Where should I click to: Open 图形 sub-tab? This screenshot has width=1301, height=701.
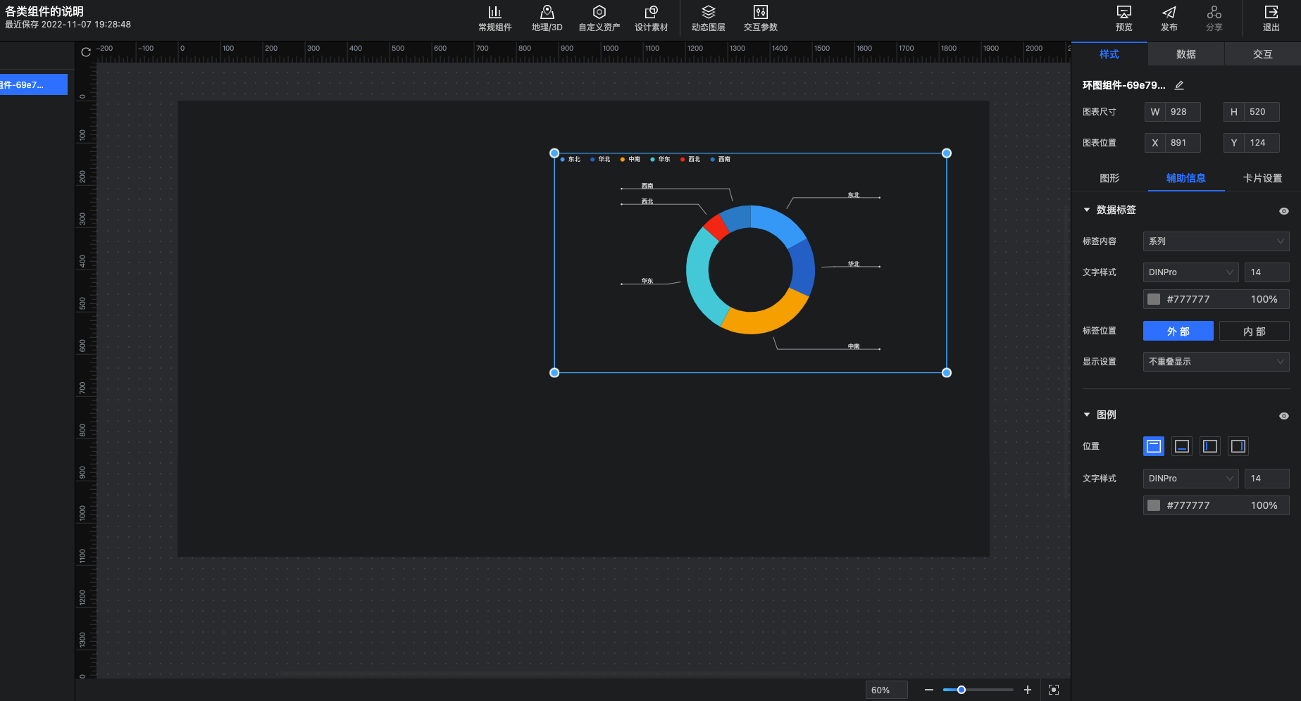[1109, 178]
